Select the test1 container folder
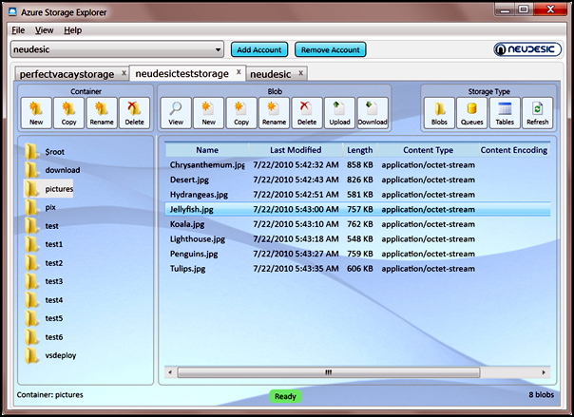 44,244
